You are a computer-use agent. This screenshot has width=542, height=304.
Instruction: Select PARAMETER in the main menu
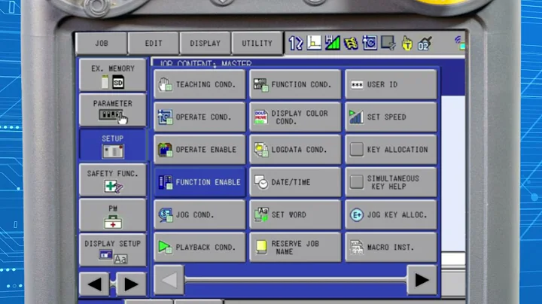point(113,110)
